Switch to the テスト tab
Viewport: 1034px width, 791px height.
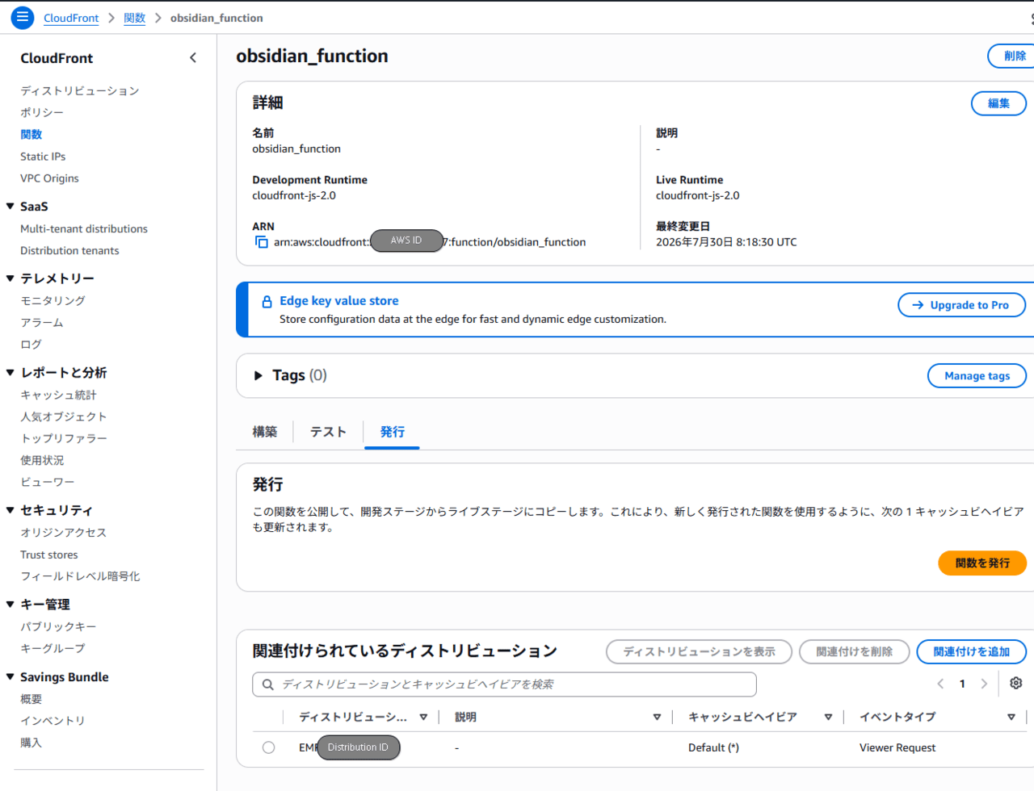[x=329, y=432]
